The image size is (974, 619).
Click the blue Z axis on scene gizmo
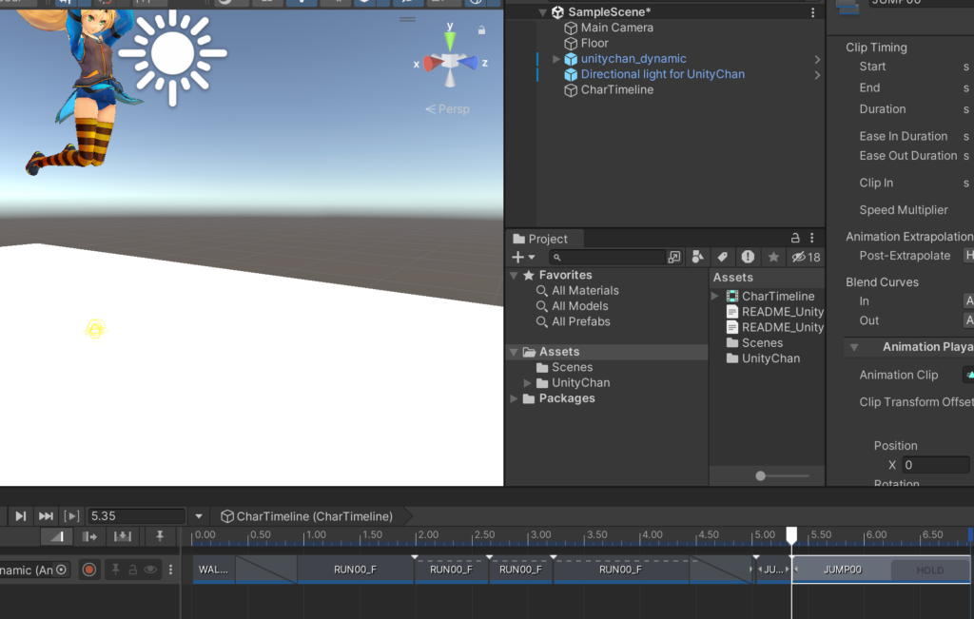[x=469, y=62]
